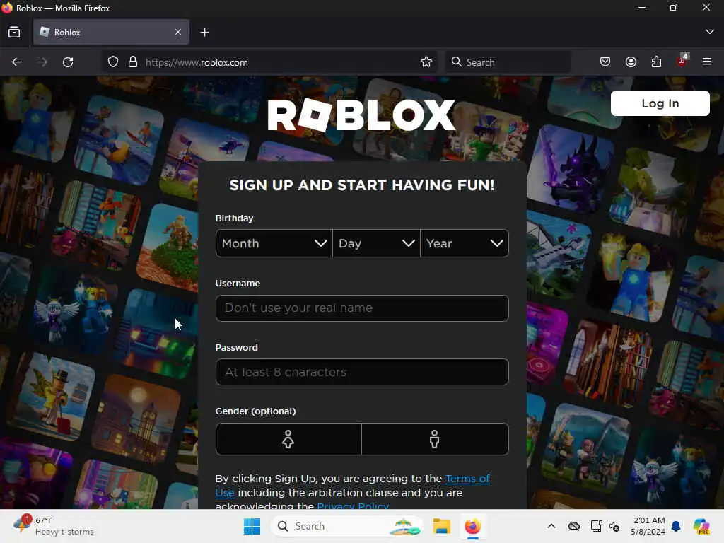Open the birthday Day dropdown
This screenshot has height=543, width=724.
pos(376,243)
